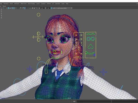Screen dimensions: 138x103
Task: Select the yellow cross eye-aim control
Action: click(x=38, y=37)
